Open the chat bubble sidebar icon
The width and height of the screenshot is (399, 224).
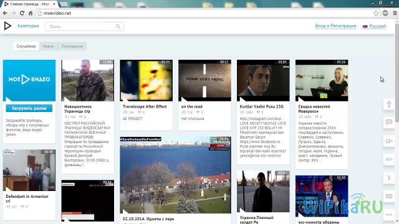point(389,123)
